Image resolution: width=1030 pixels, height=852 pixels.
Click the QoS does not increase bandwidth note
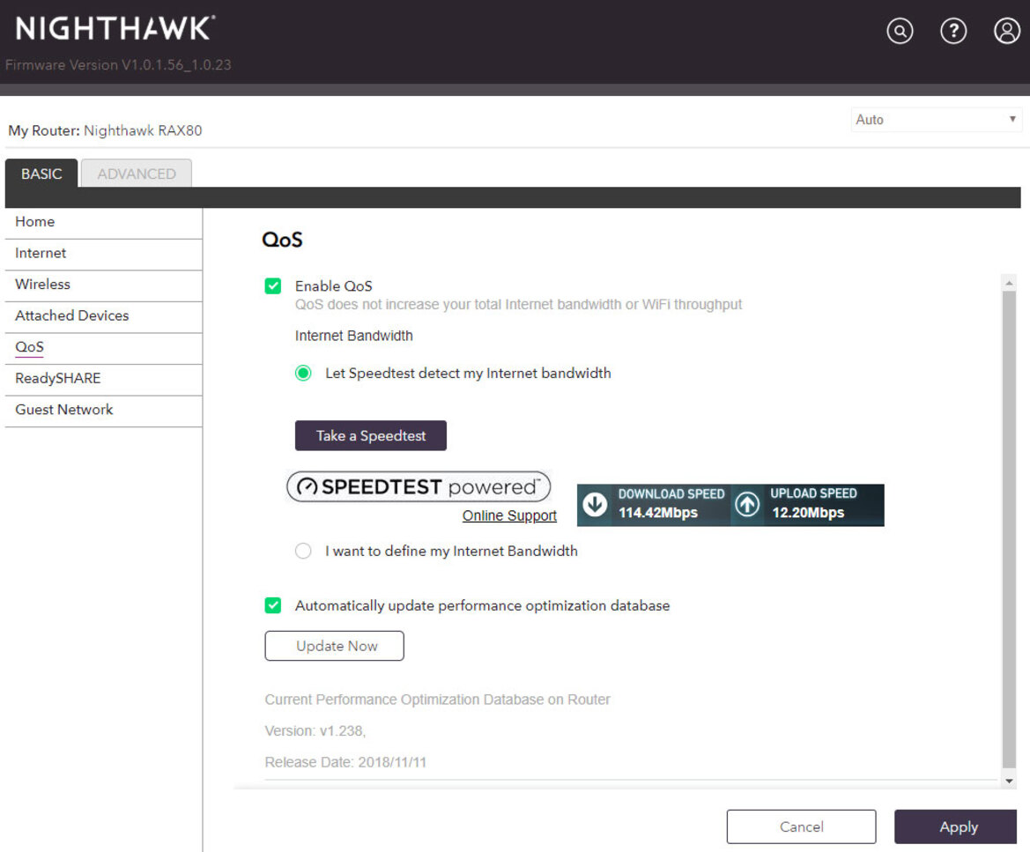(518, 305)
